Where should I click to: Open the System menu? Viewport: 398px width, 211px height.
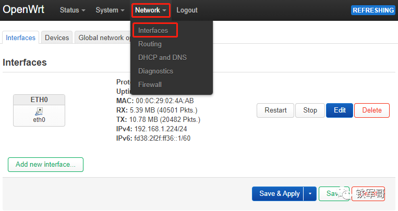tap(110, 10)
